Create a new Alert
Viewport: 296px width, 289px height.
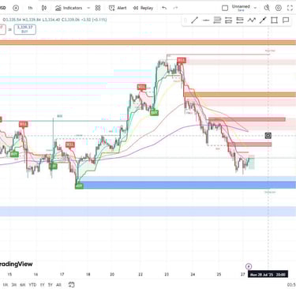click(x=118, y=8)
